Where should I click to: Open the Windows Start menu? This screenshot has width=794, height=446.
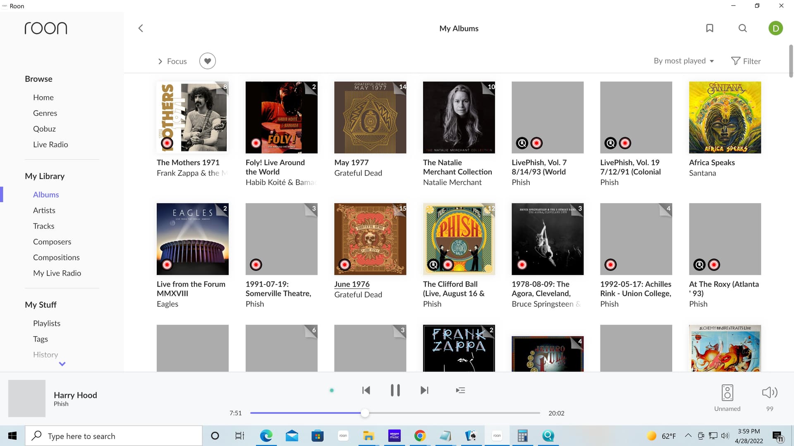(12, 436)
